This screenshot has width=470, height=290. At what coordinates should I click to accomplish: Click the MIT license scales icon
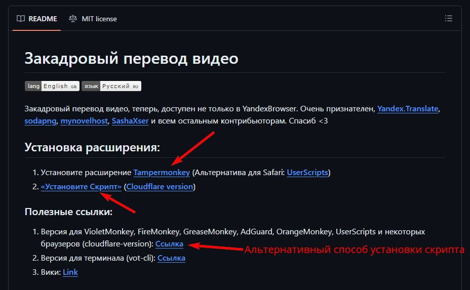click(x=73, y=19)
